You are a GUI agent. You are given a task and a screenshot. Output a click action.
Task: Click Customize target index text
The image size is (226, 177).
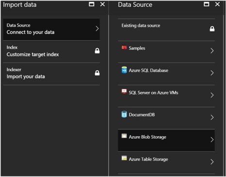[33, 54]
